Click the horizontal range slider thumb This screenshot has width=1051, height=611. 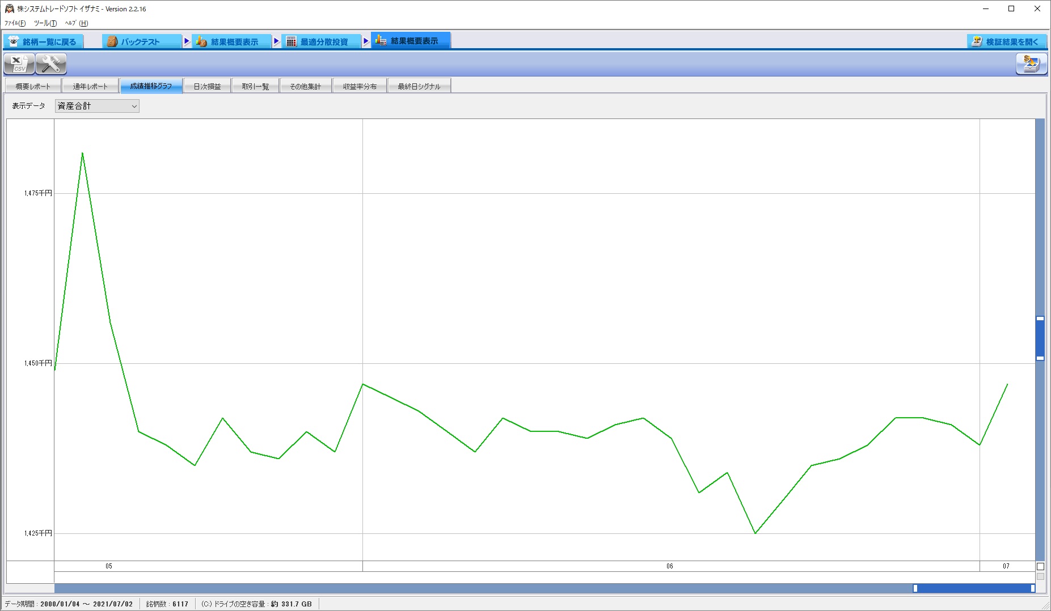pos(973,588)
